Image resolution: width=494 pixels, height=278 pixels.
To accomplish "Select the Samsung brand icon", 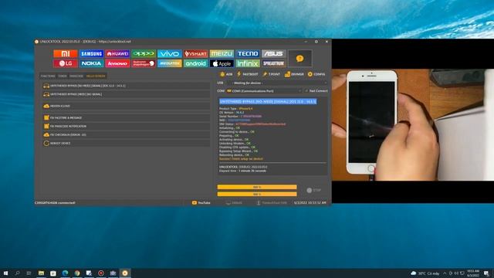I will [91, 53].
